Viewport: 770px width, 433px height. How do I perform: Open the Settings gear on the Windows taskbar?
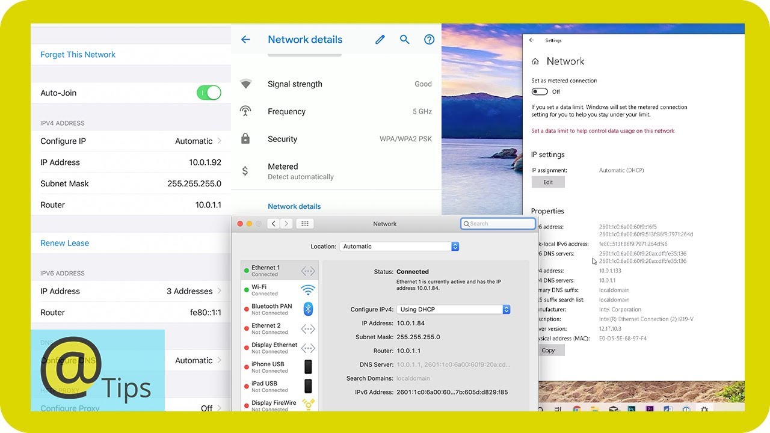(704, 409)
